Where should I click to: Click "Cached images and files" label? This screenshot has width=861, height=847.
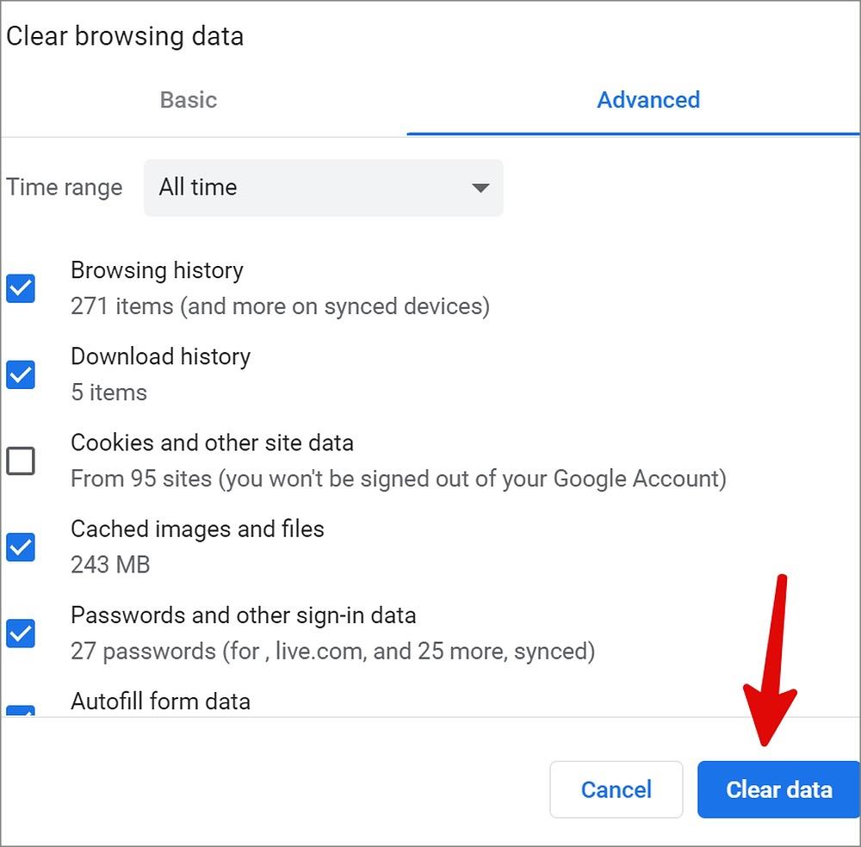point(198,529)
